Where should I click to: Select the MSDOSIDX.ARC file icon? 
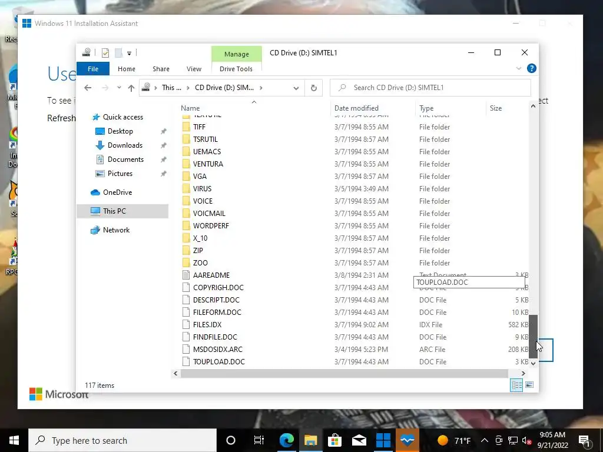(186, 350)
